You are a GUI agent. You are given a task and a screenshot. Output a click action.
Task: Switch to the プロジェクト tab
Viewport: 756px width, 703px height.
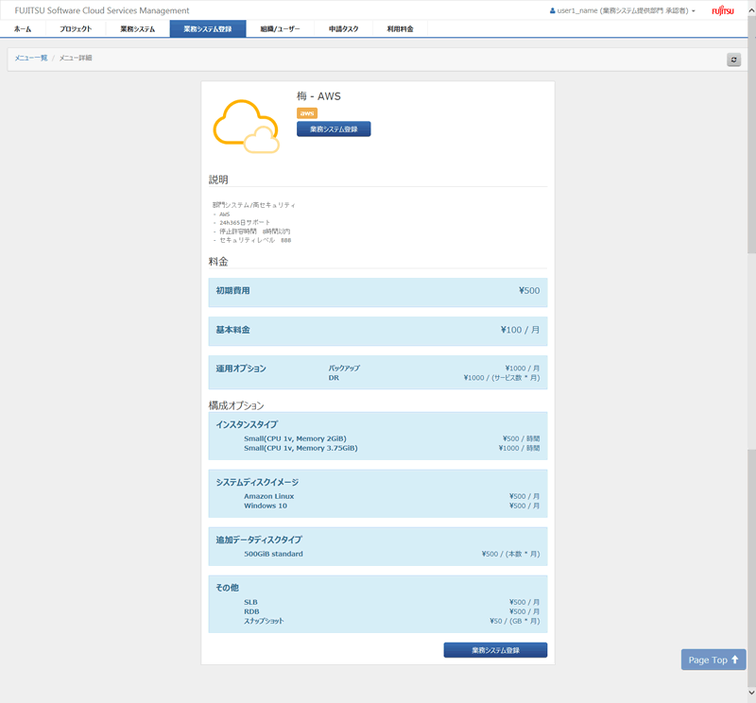click(76, 29)
